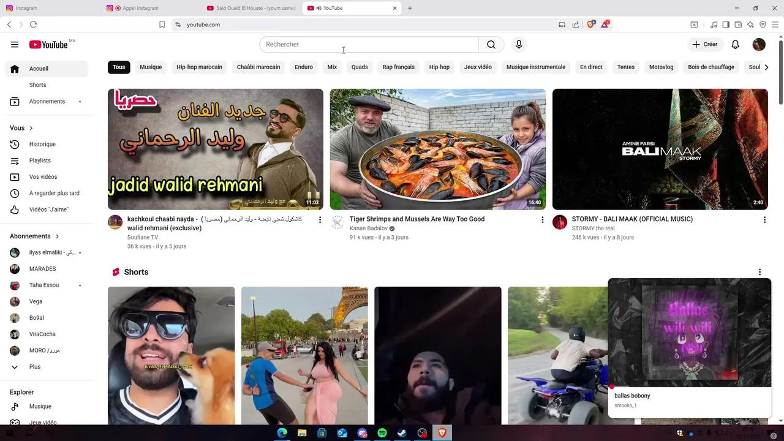Image resolution: width=784 pixels, height=441 pixels.
Task: Select the Chaâbi marocain chip
Action: pyautogui.click(x=258, y=67)
